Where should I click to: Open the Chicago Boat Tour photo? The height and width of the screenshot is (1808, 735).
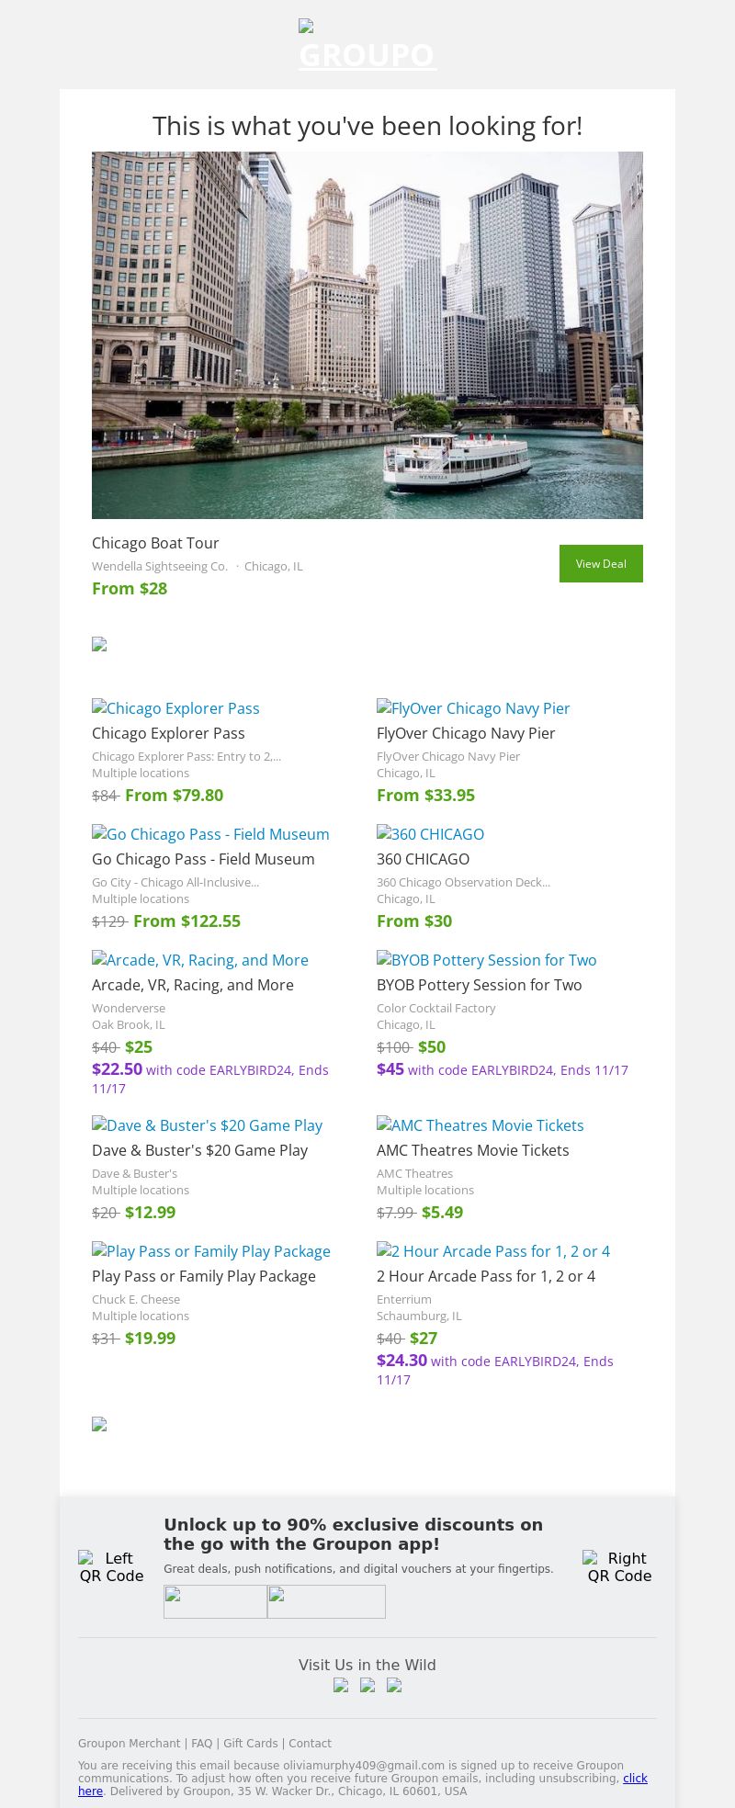click(x=367, y=335)
